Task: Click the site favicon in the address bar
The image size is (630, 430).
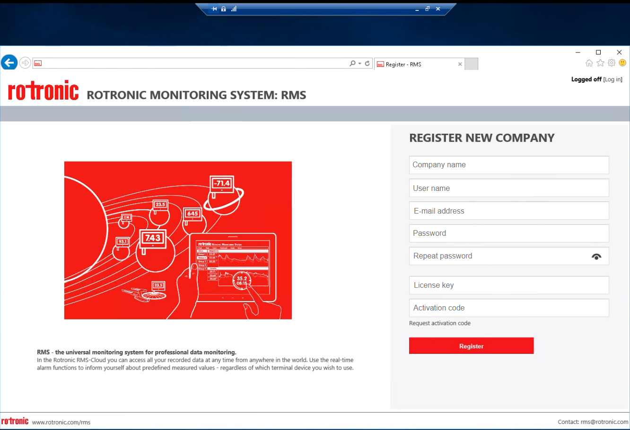Action: point(38,63)
